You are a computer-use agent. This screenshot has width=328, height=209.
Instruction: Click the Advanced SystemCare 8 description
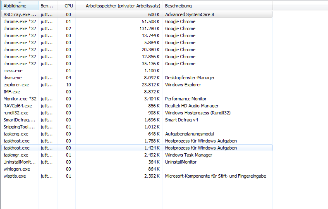[x=189, y=14]
